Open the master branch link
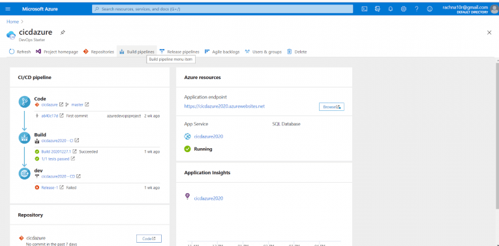This screenshot has width=499, height=246. pos(77,104)
